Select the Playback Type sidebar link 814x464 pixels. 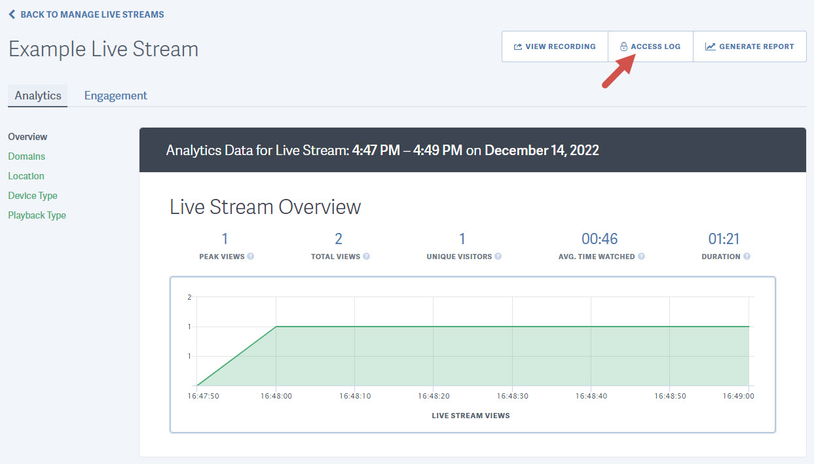pos(37,215)
